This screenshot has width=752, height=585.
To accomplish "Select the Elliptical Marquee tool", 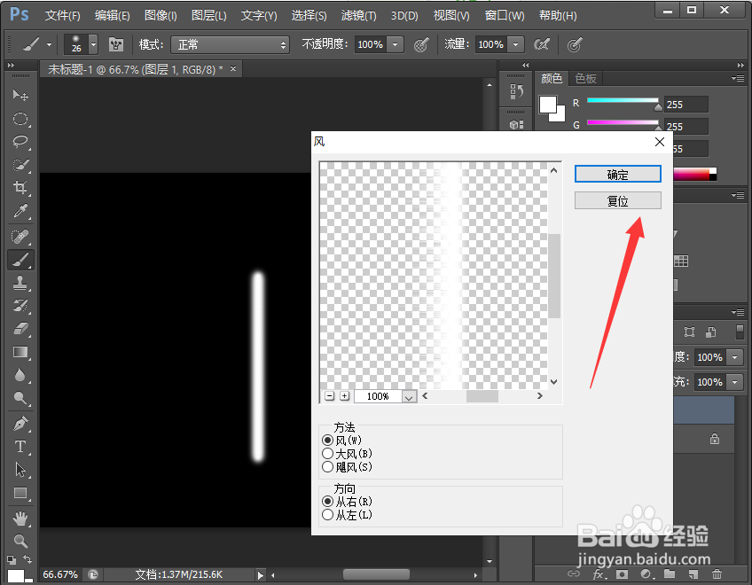I will coord(20,119).
